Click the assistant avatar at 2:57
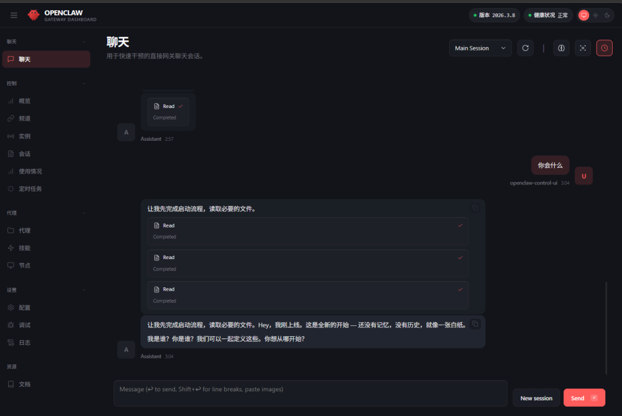The height and width of the screenshot is (416, 622). pos(126,132)
